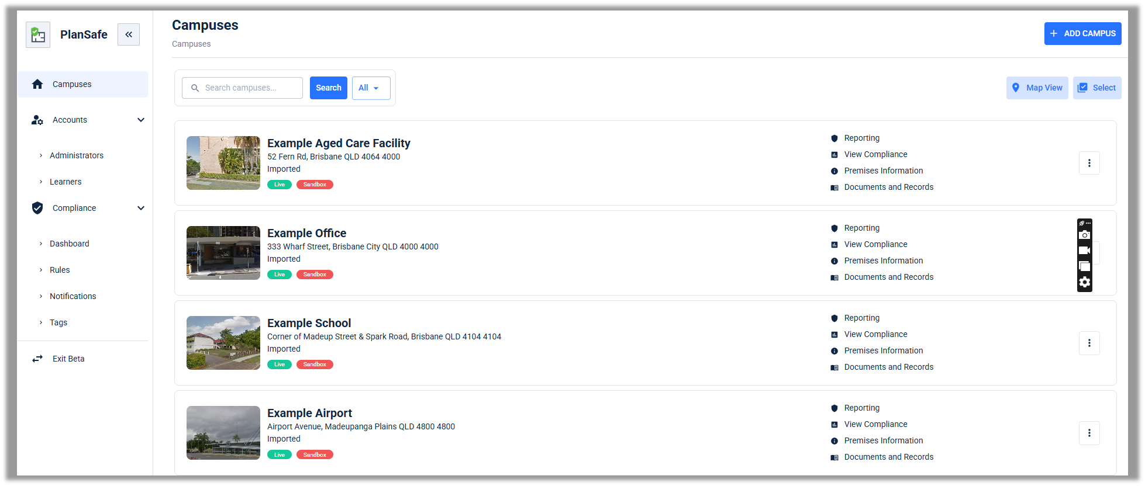The width and height of the screenshot is (1145, 486).
Task: Collapse the sidebar with double-chevron button
Action: (129, 34)
